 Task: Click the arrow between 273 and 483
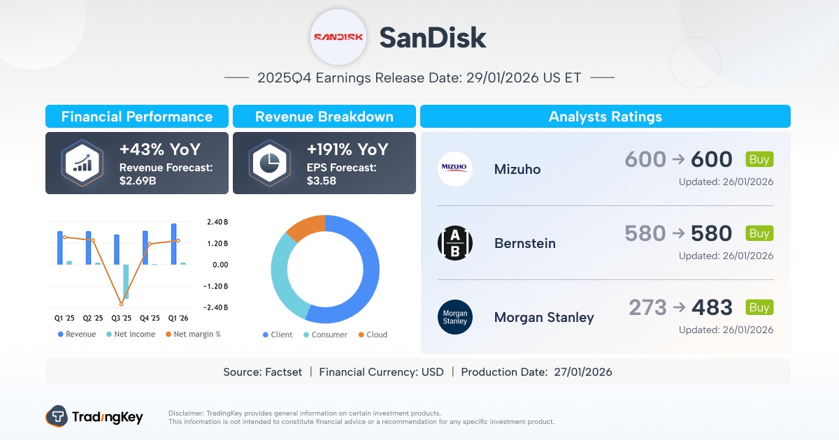pos(678,308)
